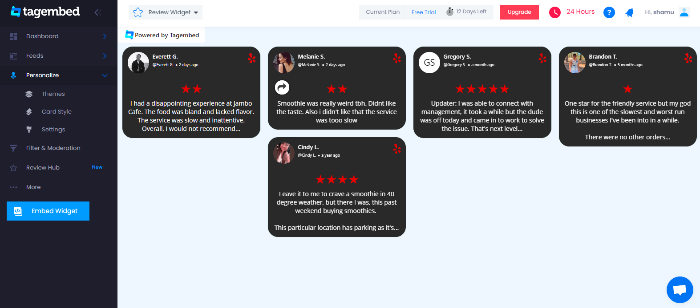The width and height of the screenshot is (700, 308).
Task: Collapse the Personalize section chevron
Action: click(105, 75)
